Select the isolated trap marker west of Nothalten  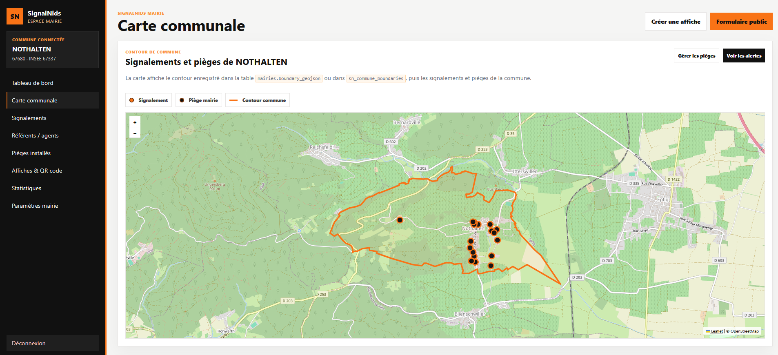[x=400, y=220]
